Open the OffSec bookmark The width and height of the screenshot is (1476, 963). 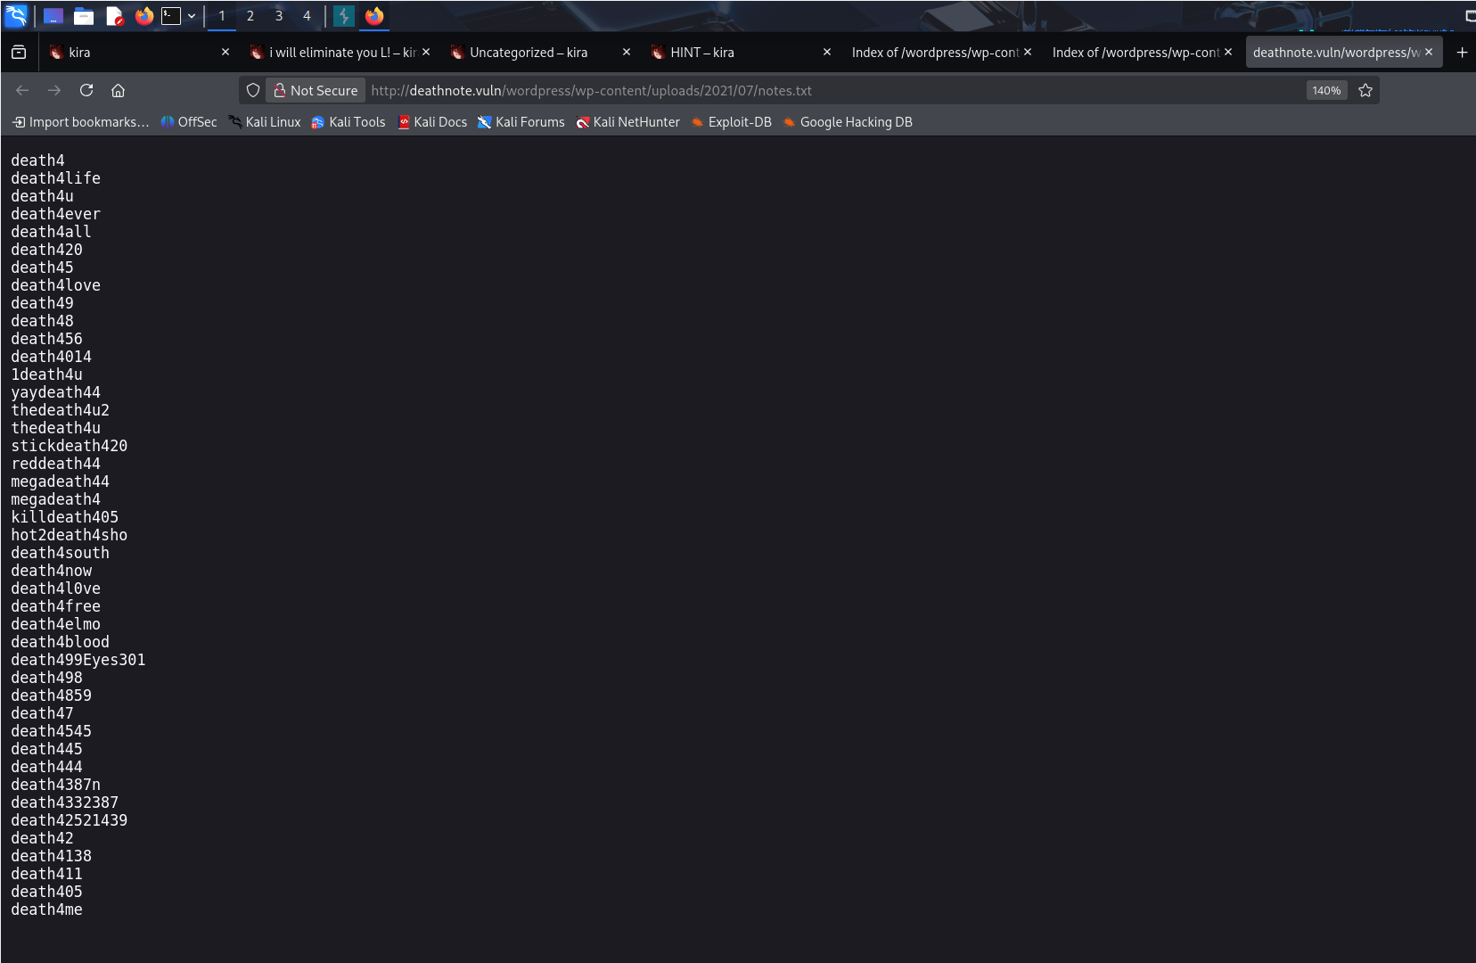coord(189,122)
